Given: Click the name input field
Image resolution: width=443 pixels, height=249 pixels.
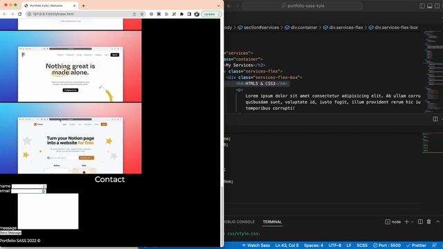Looking at the screenshot, I should pyautogui.click(x=29, y=186).
